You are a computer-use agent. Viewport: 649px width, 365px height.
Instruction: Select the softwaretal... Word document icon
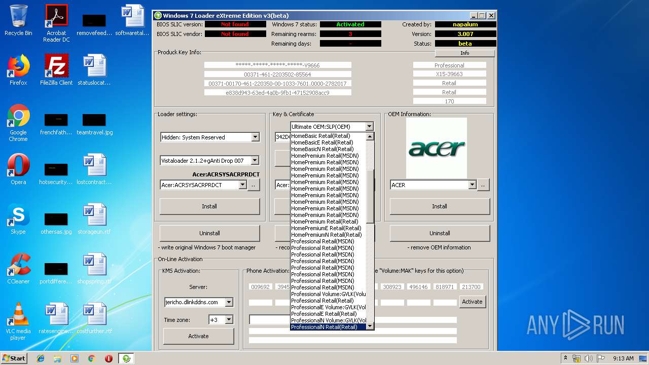[x=132, y=20]
